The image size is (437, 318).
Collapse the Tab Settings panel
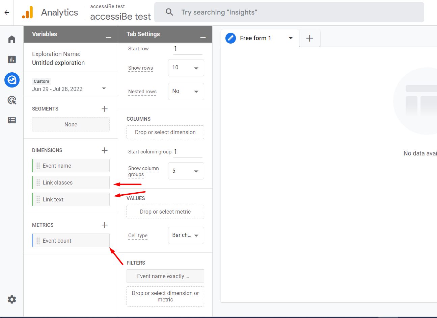pyautogui.click(x=203, y=38)
